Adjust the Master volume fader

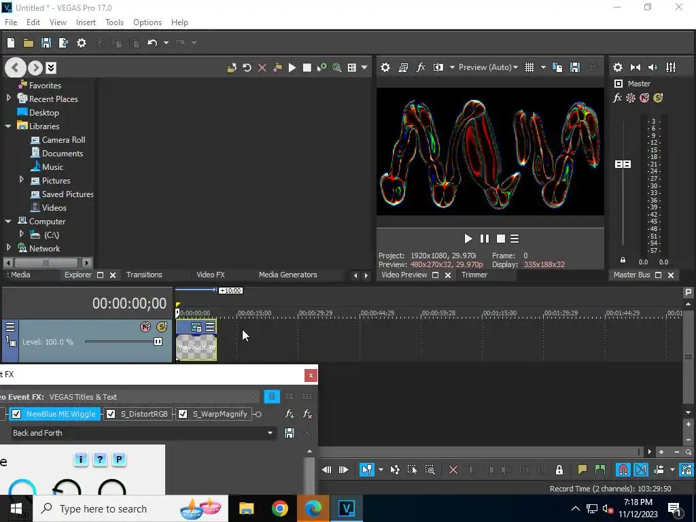pos(623,164)
